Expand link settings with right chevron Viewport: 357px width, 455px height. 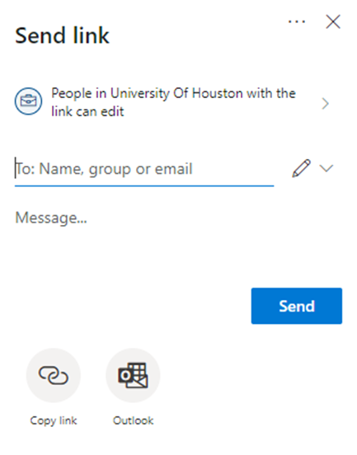coord(326,104)
